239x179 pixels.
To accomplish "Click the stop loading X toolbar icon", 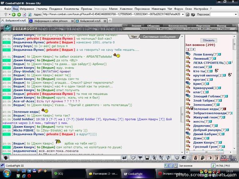I will (x=24, y=15).
